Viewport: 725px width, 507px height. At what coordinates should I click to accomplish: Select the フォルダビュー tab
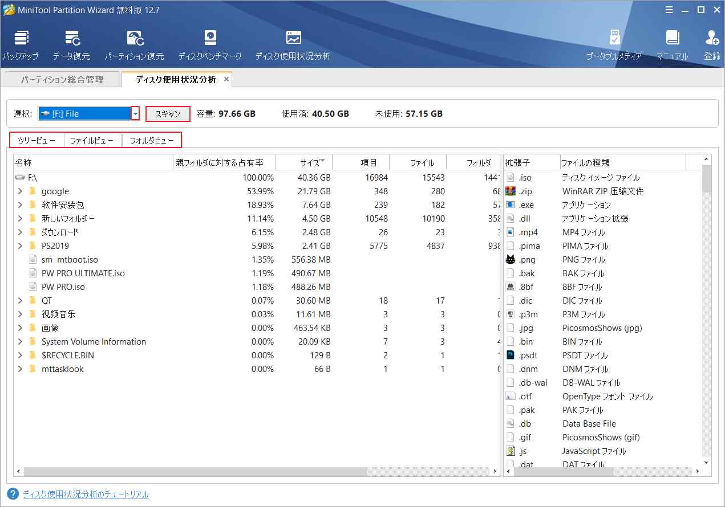click(x=152, y=140)
